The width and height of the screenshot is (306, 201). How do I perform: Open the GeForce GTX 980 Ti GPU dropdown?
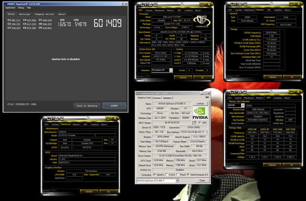point(177,181)
